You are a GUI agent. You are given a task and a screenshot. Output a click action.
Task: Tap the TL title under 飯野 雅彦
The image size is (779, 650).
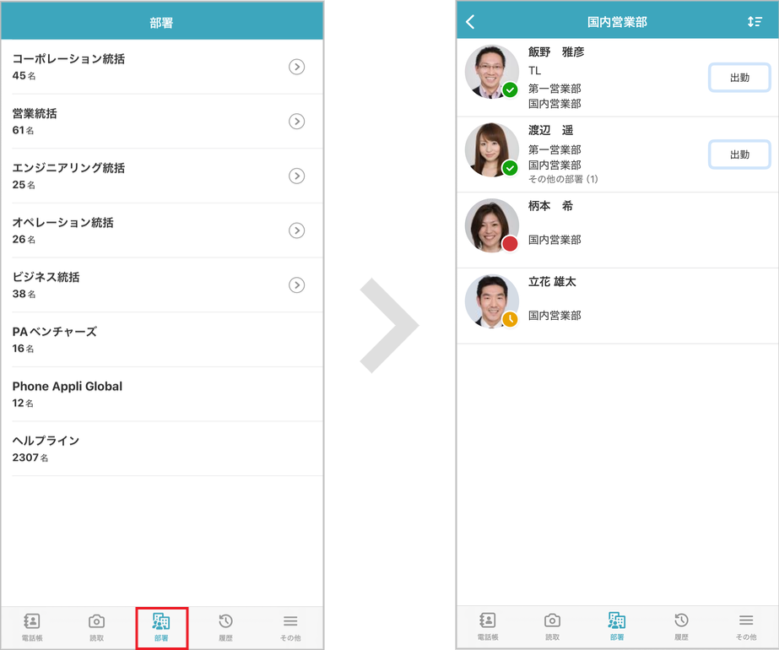click(x=534, y=71)
